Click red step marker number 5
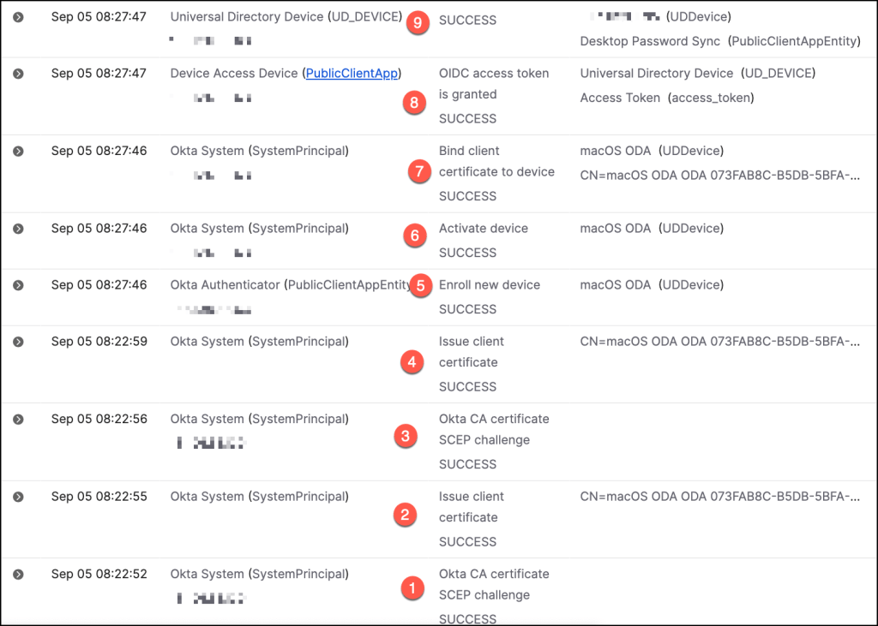878x626 pixels. (x=419, y=285)
